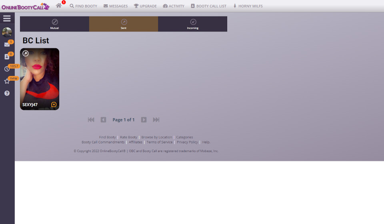Open the help question mark icon
The width and height of the screenshot is (384, 224).
click(x=7, y=93)
